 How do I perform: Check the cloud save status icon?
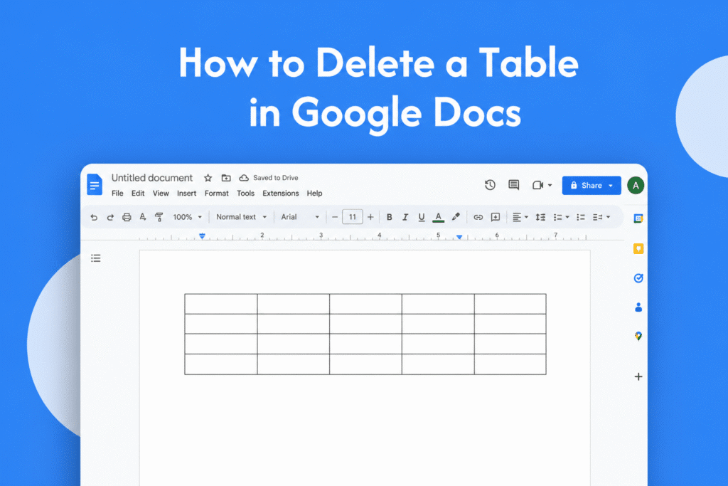click(x=244, y=178)
